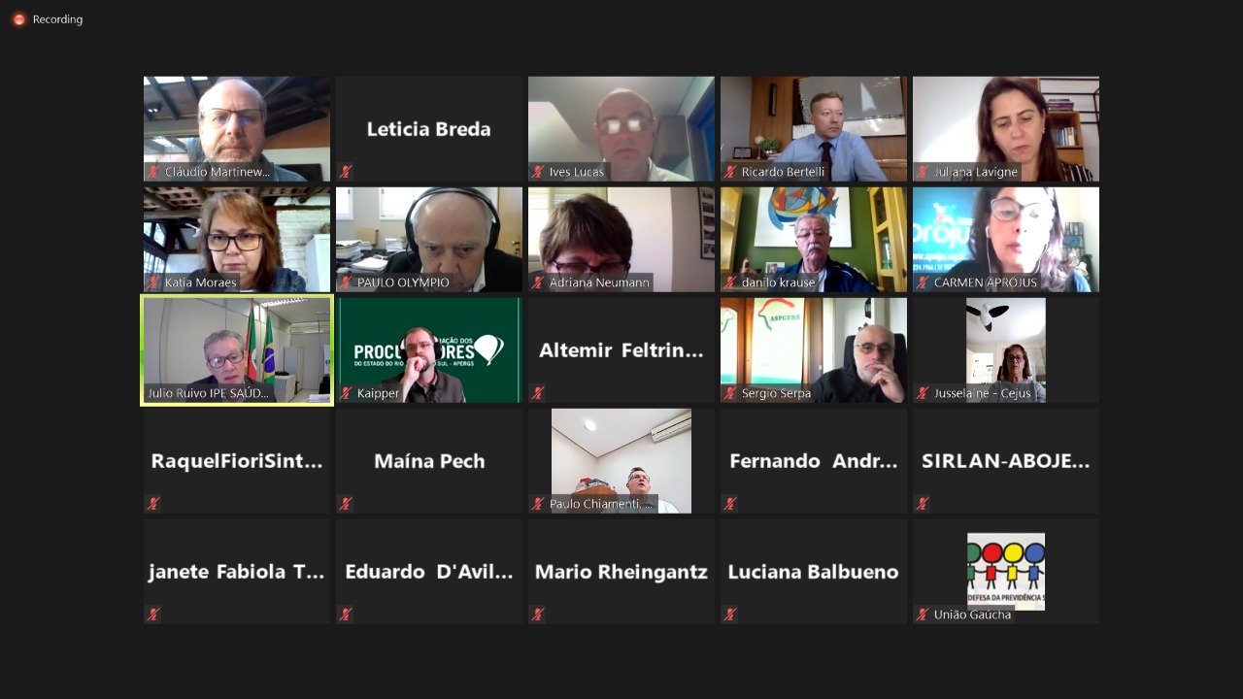This screenshot has width=1243, height=699.
Task: Select Julio Ruivo's highlighted video tile
Action: point(237,350)
